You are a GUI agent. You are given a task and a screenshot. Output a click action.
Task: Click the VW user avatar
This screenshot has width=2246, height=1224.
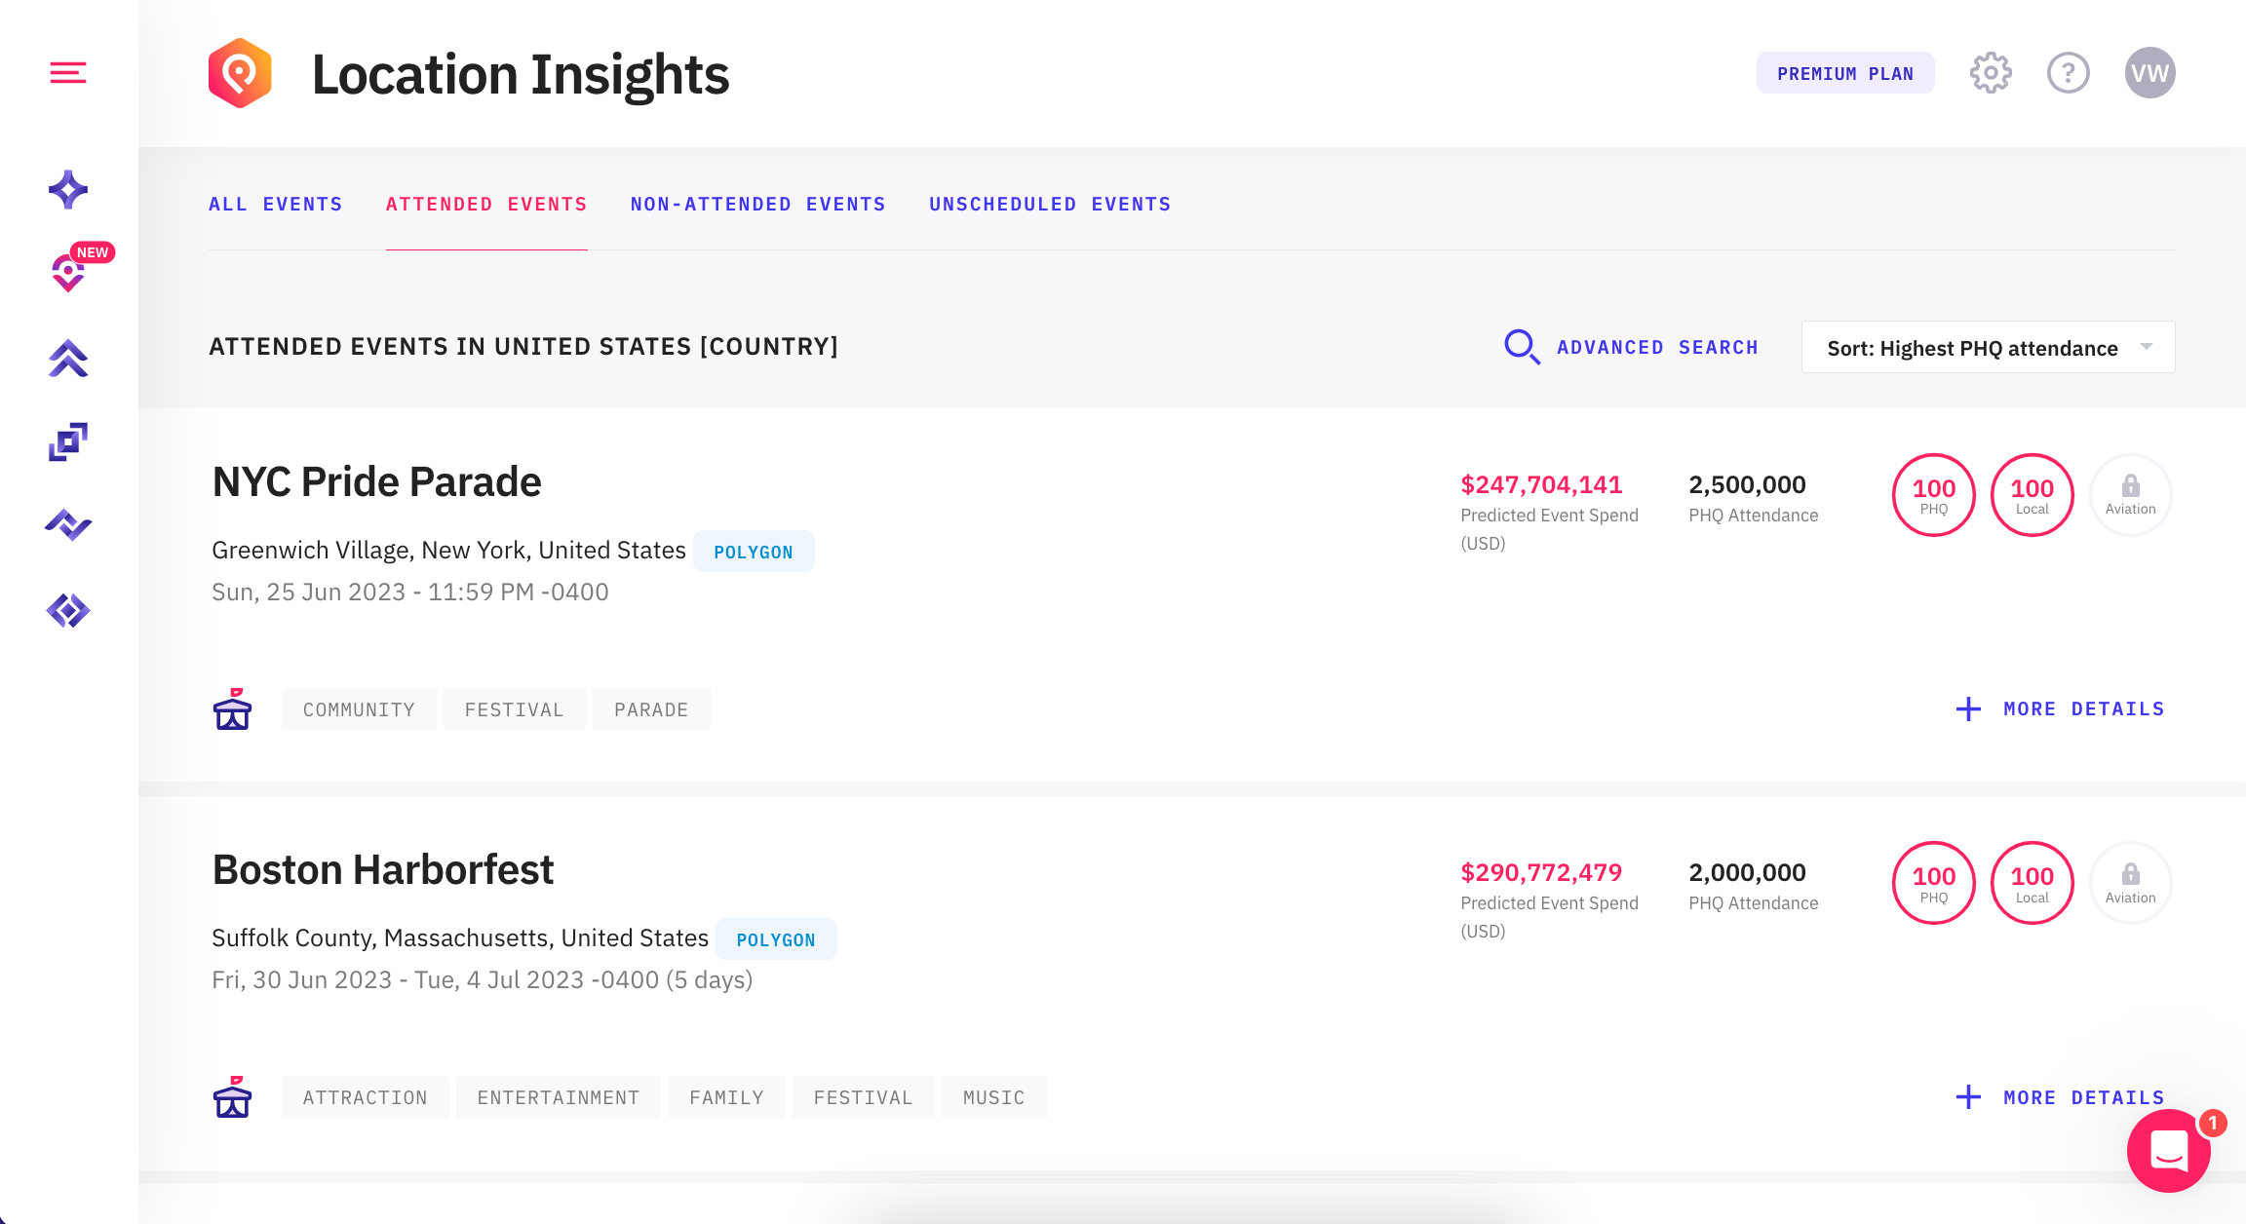tap(2149, 73)
